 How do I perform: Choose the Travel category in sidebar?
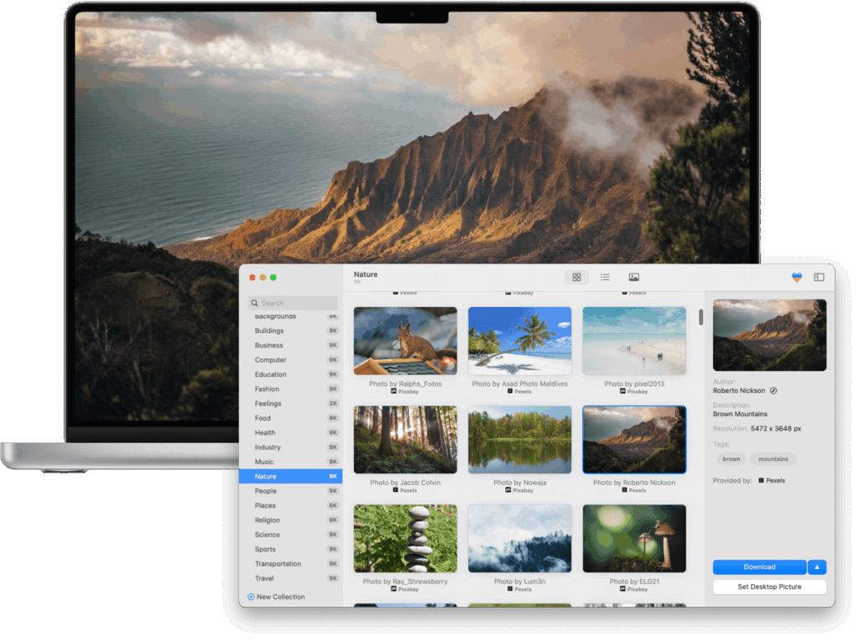(290, 578)
